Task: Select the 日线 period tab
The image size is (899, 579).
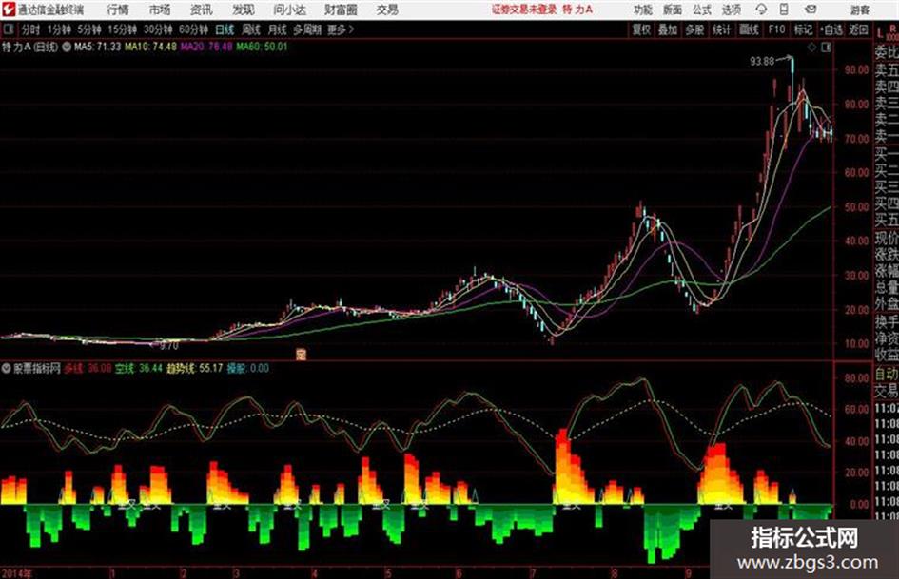Action: (x=225, y=29)
